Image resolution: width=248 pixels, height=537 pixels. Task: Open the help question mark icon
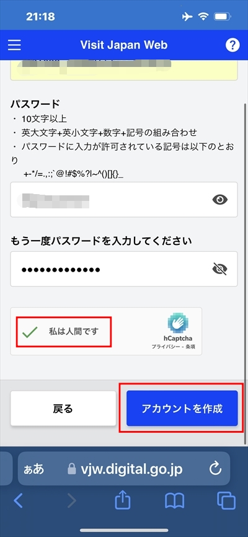coord(232,45)
